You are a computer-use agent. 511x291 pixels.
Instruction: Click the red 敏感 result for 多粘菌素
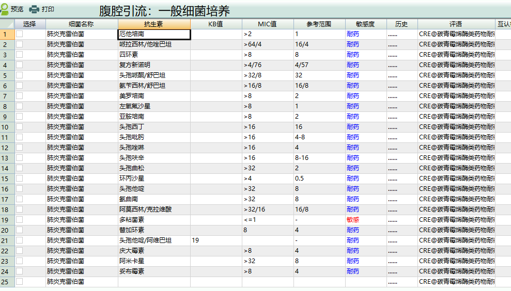[x=353, y=220]
